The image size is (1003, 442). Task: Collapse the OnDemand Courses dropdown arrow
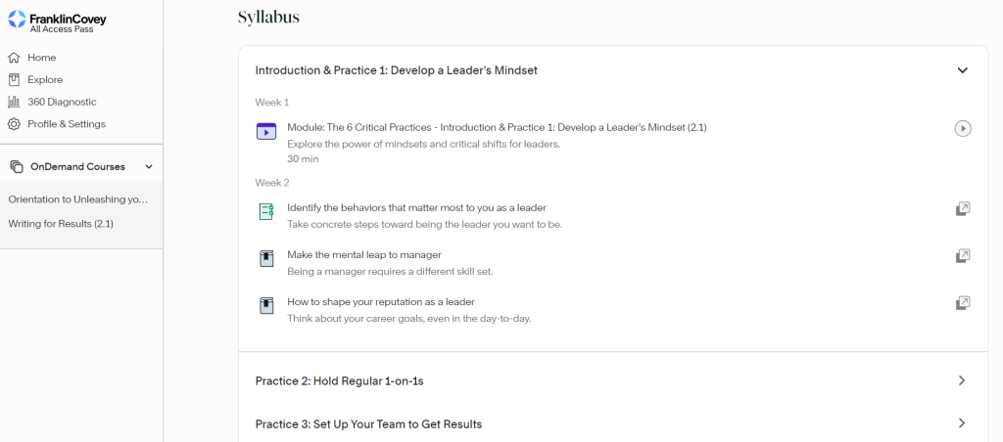coord(149,167)
